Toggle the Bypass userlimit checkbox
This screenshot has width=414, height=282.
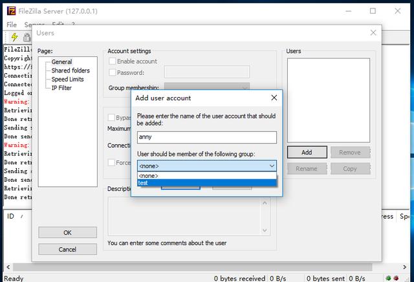(111, 118)
